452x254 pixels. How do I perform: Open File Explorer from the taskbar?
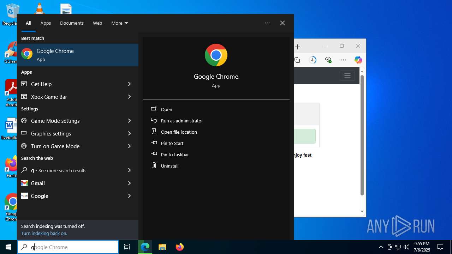pyautogui.click(x=162, y=247)
